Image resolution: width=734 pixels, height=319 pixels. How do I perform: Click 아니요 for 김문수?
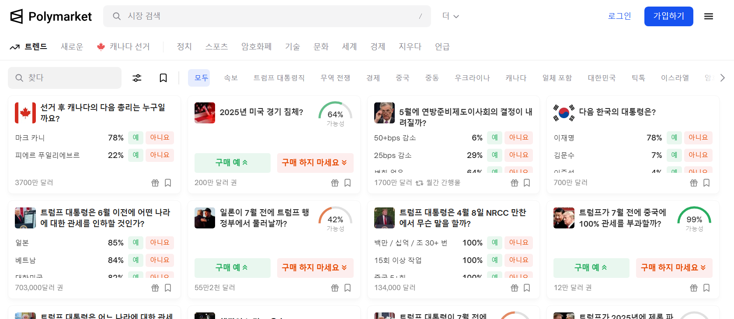click(x=698, y=155)
